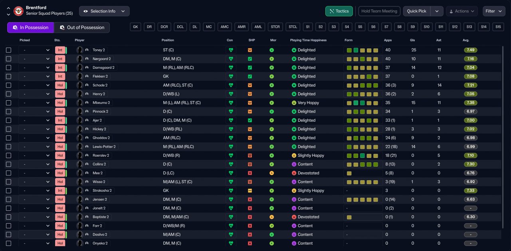The image size is (511, 251).
Task: Tick the checkbox for Toney
Action: point(9,50)
